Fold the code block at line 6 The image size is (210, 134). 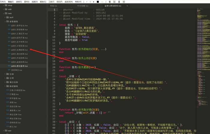click(57, 25)
